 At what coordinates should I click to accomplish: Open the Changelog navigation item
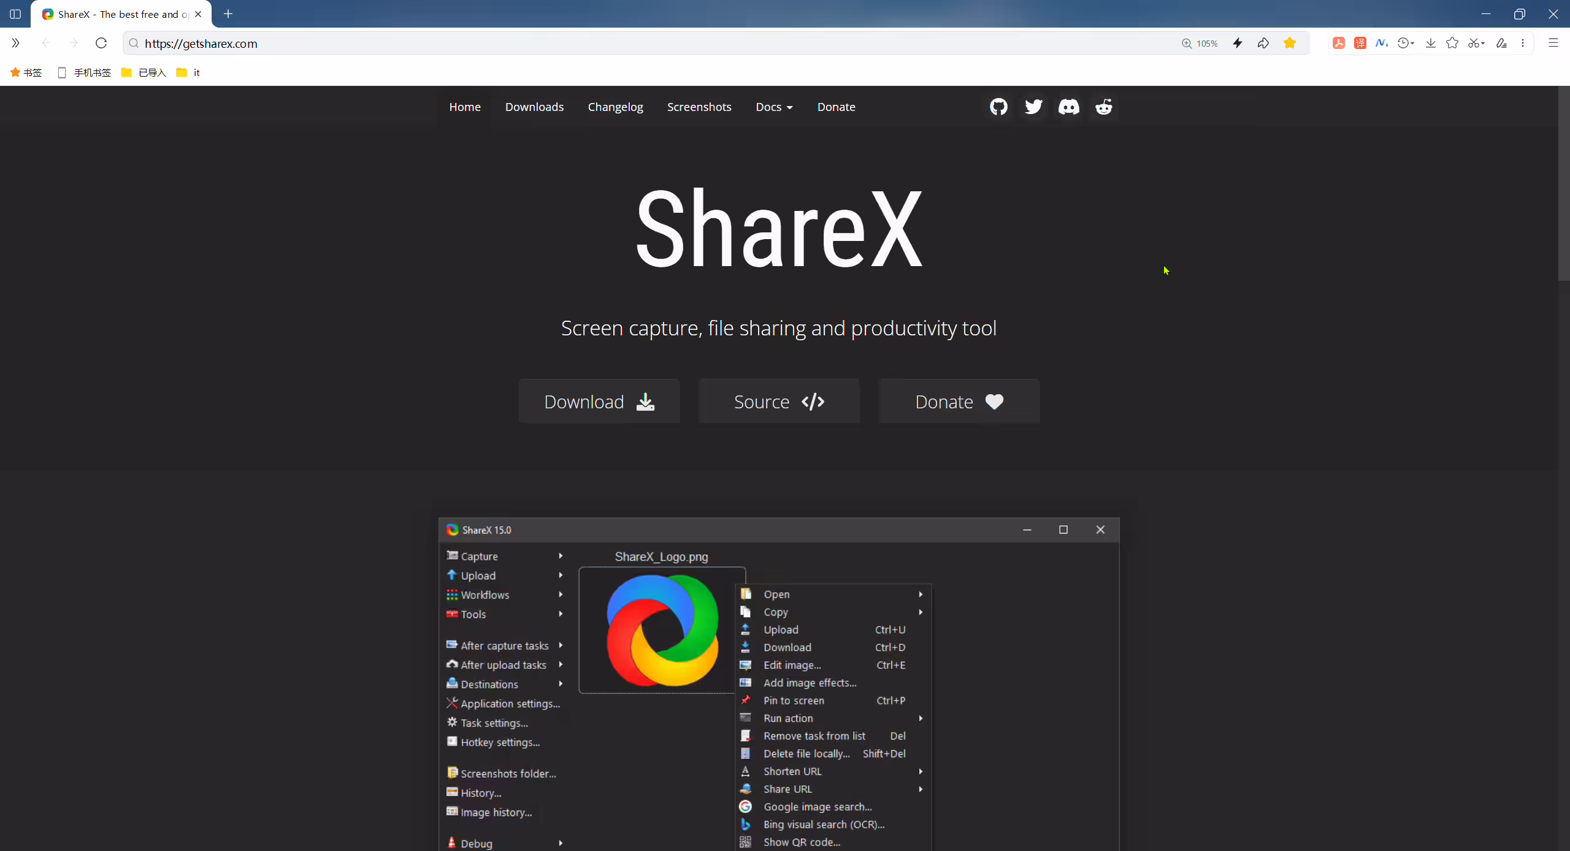(x=615, y=107)
